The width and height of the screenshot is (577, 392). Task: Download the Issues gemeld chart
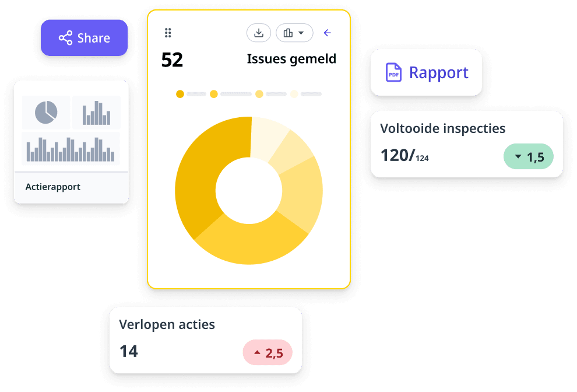tap(259, 33)
